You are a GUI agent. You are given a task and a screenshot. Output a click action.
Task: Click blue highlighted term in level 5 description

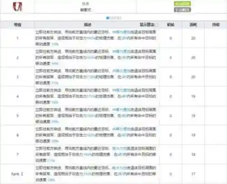point(121,110)
